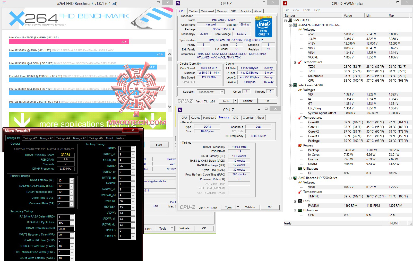The height and width of the screenshot is (261, 413).
Task: Click the DRAM Refresh Interval field showing 9000
Action: (x=66, y=229)
